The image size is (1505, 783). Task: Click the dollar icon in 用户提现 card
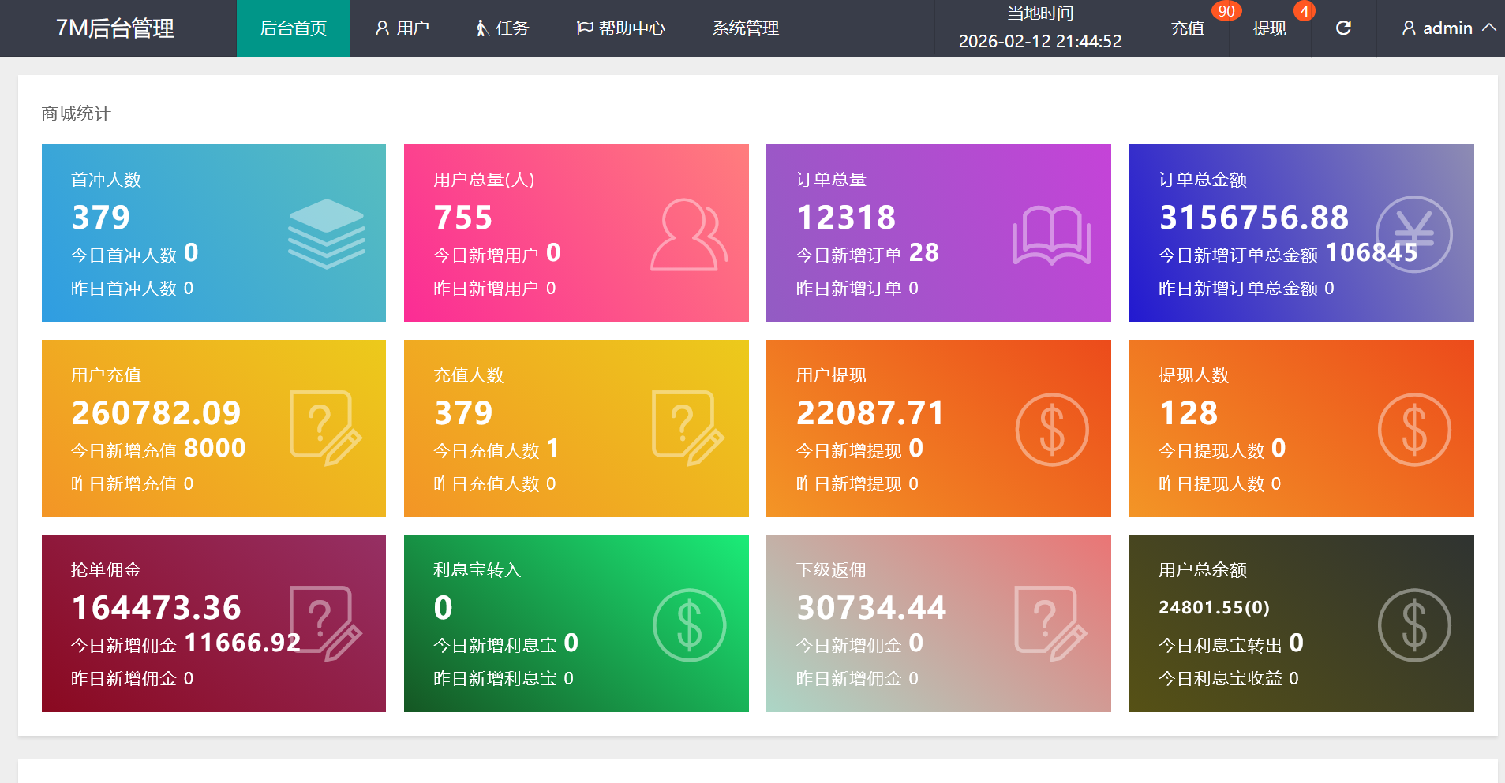1051,430
